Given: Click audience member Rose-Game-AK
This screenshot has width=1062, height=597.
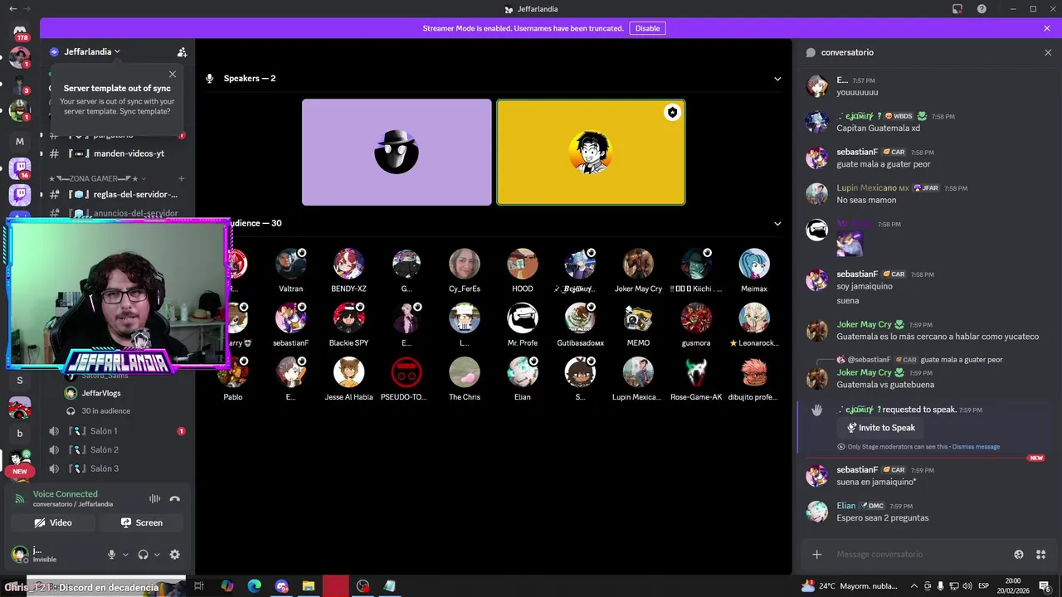Looking at the screenshot, I should tap(696, 378).
